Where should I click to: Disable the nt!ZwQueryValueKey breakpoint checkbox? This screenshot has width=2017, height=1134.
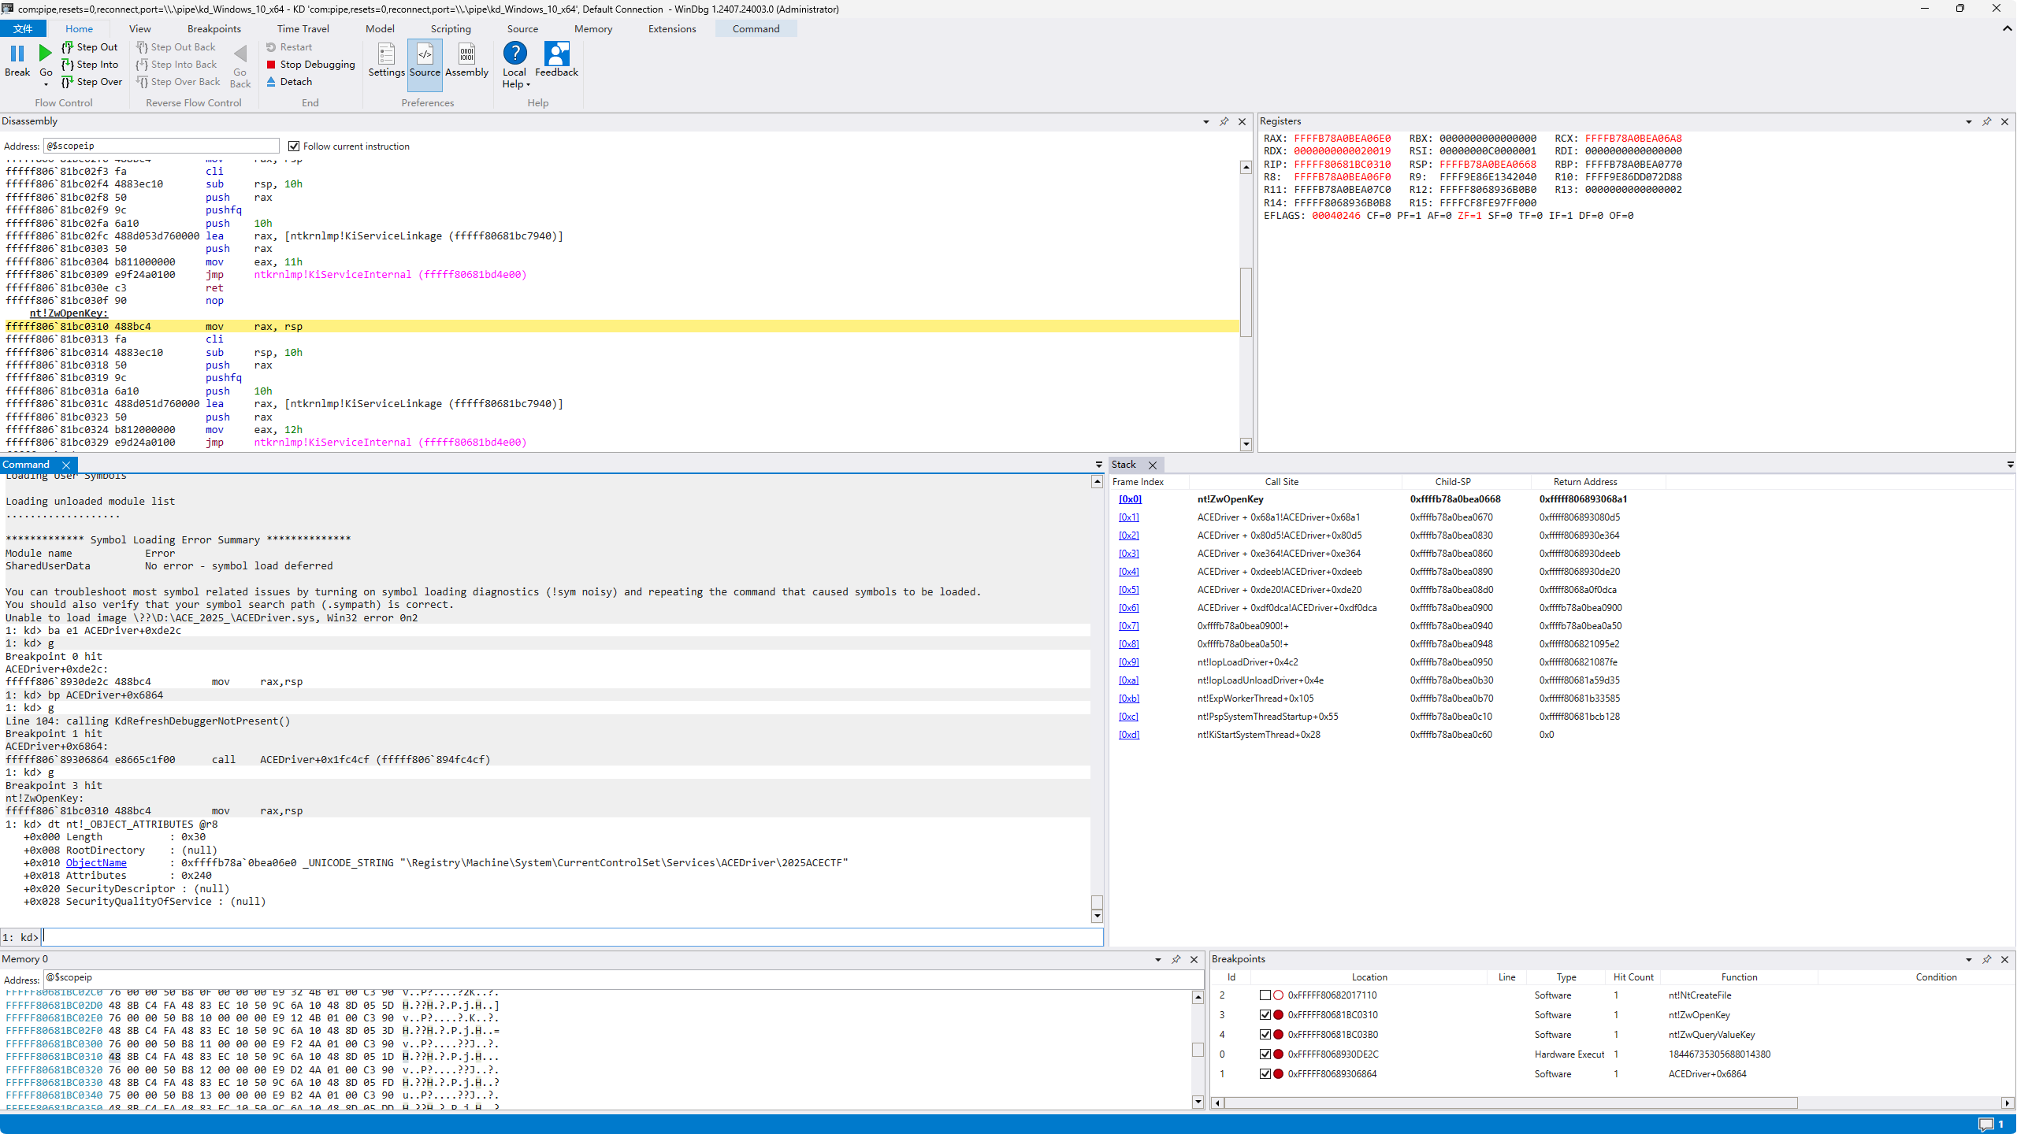point(1265,1035)
